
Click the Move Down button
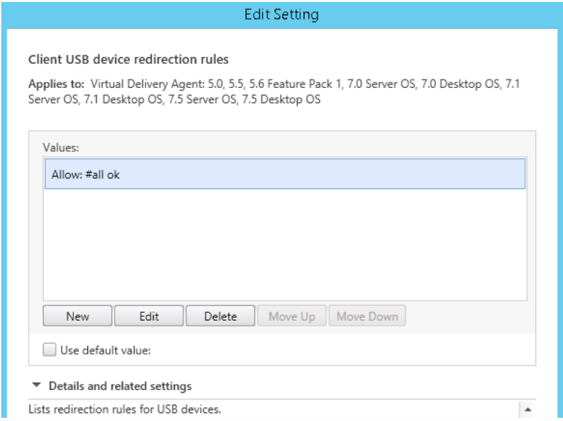pos(367,316)
